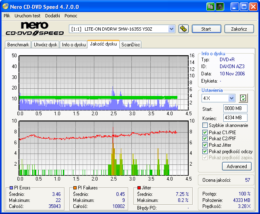The height and width of the screenshot is (214, 260).
Task: Click the save floppy disk icon
Action: 220,7
